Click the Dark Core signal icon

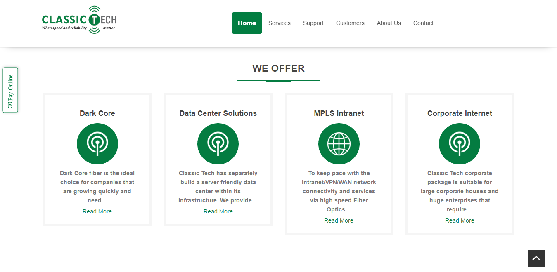click(97, 144)
